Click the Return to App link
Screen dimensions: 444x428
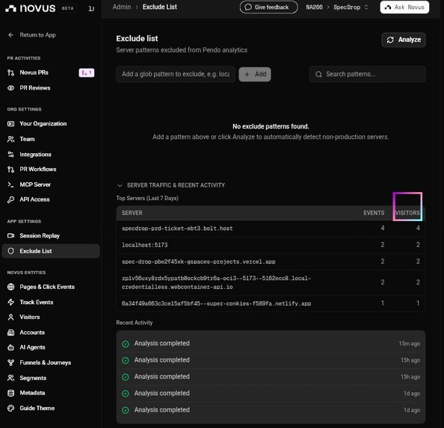(x=37, y=35)
